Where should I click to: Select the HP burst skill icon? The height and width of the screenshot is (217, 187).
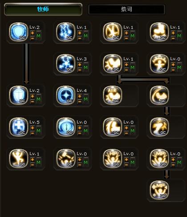tap(112, 159)
